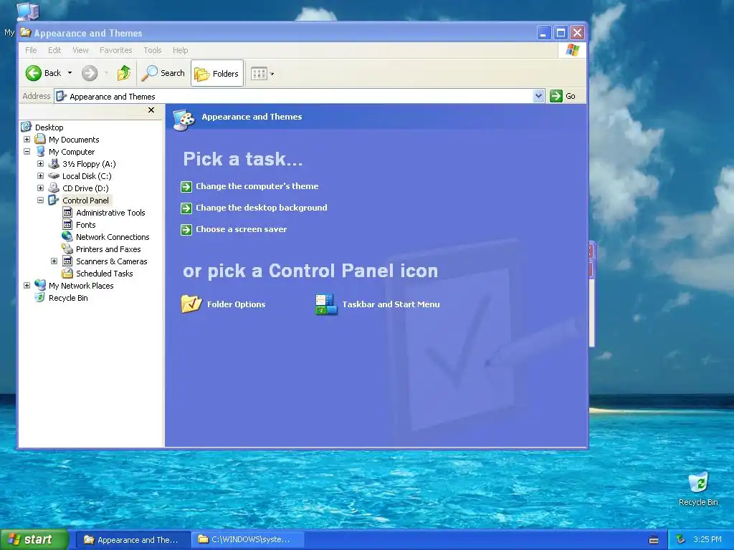This screenshot has width=734, height=550.
Task: Click the Fonts folder icon
Action: [67, 224]
